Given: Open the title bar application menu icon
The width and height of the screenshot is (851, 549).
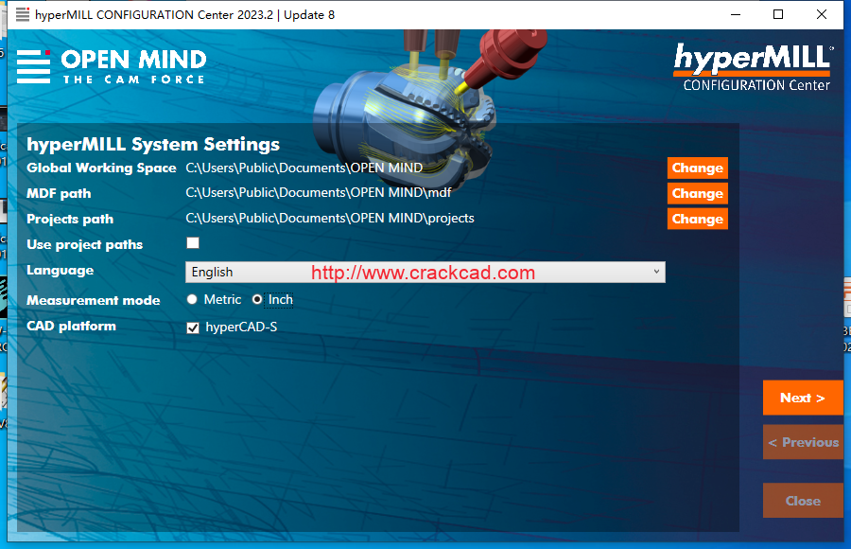Looking at the screenshot, I should point(23,14).
